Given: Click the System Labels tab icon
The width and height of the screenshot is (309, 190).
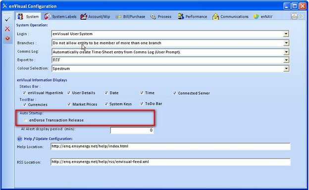Looking at the screenshot, I should [48, 16].
